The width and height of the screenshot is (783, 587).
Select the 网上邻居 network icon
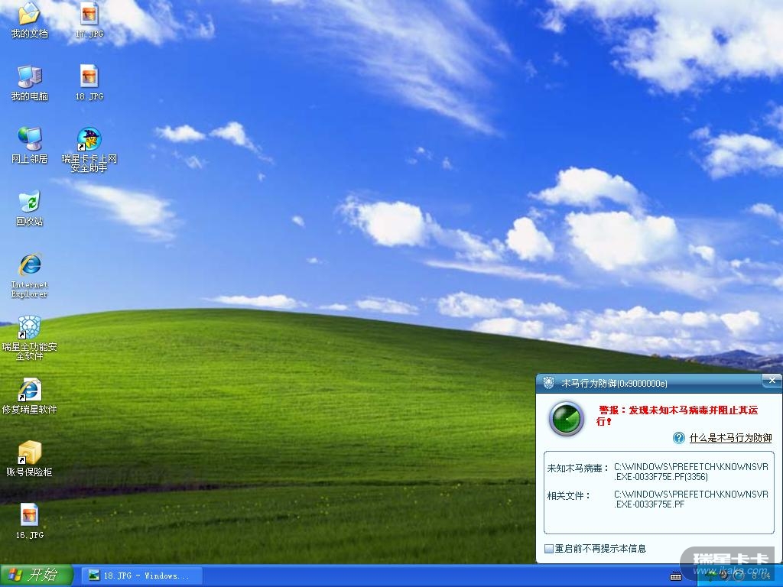point(30,145)
